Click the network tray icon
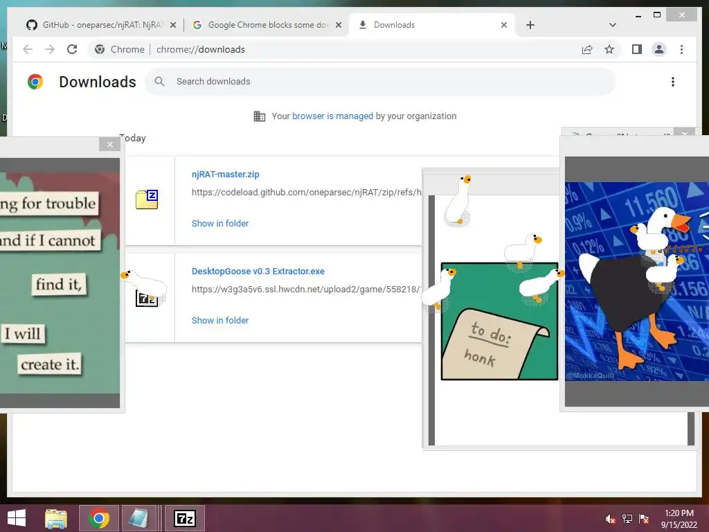 [627, 519]
